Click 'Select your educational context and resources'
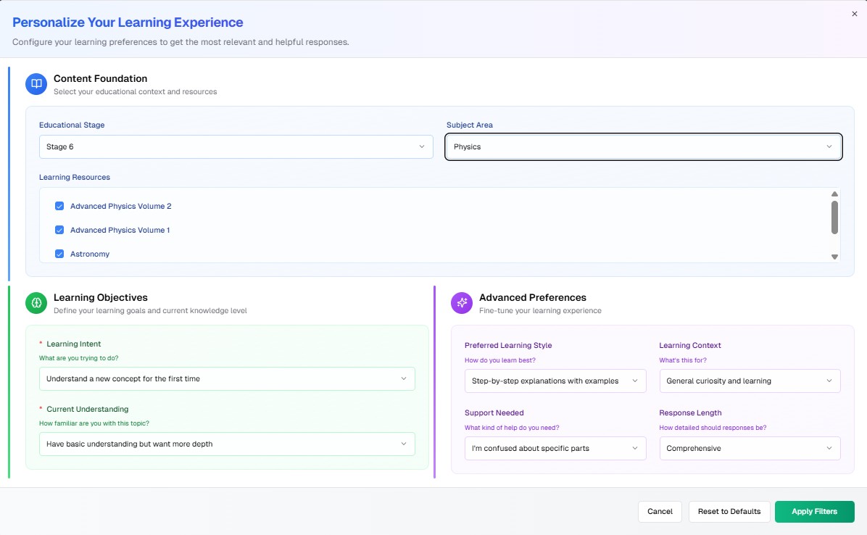Screen dimensions: 867x535 point(135,92)
